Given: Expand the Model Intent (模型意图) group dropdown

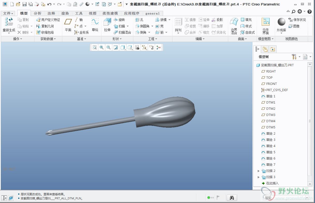Looking at the screenshot, I should click(266, 39).
